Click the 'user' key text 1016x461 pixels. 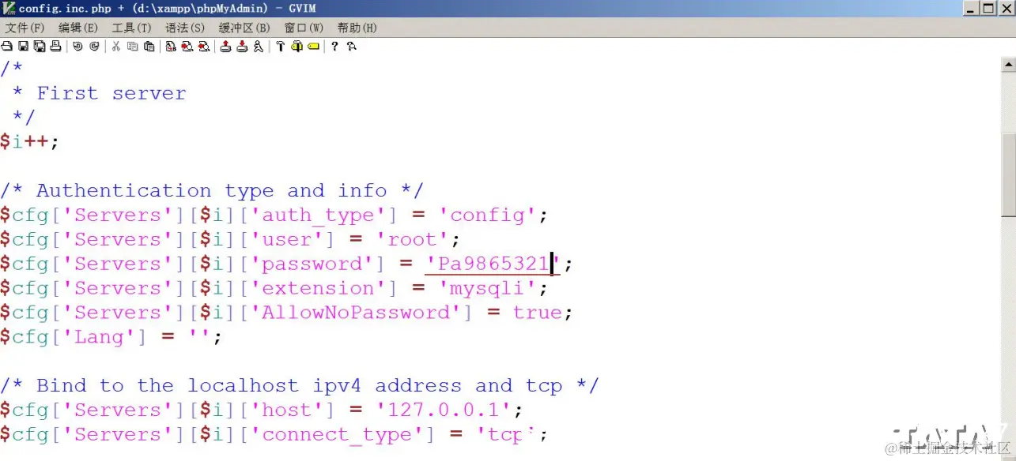coord(287,239)
